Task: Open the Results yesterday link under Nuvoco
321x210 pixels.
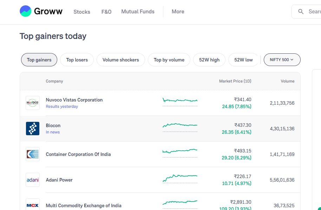Action: click(x=62, y=106)
